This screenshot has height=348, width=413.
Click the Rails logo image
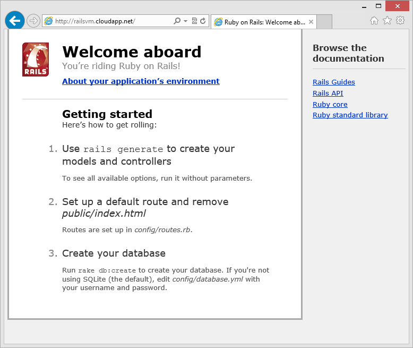coord(36,60)
